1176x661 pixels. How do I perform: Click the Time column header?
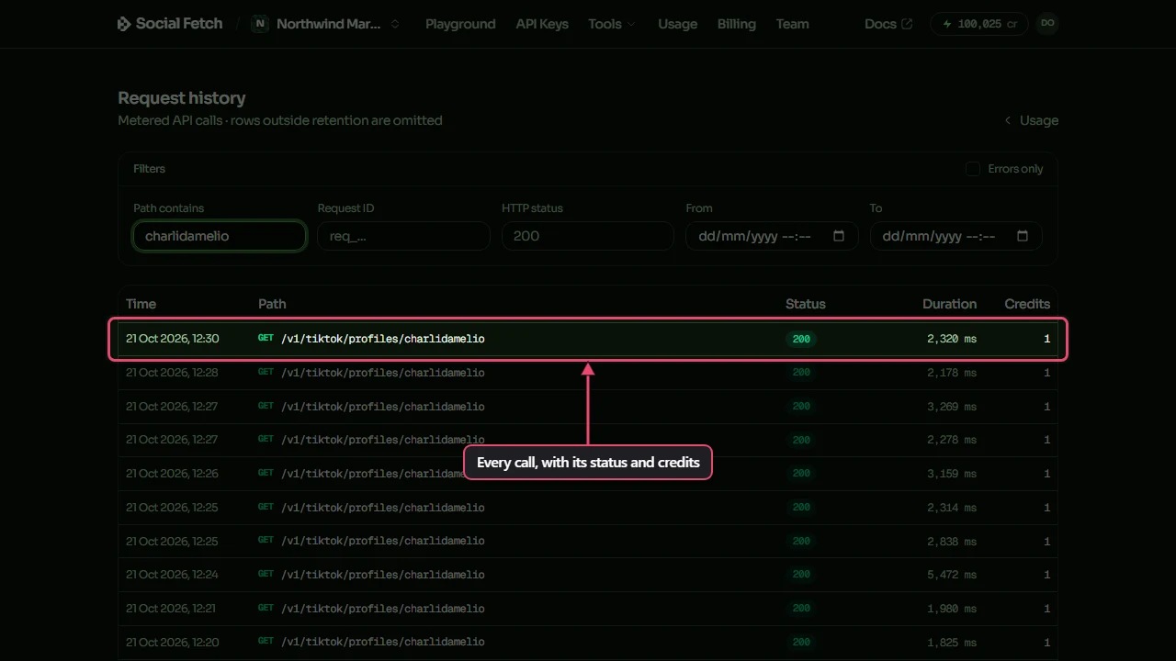141,304
